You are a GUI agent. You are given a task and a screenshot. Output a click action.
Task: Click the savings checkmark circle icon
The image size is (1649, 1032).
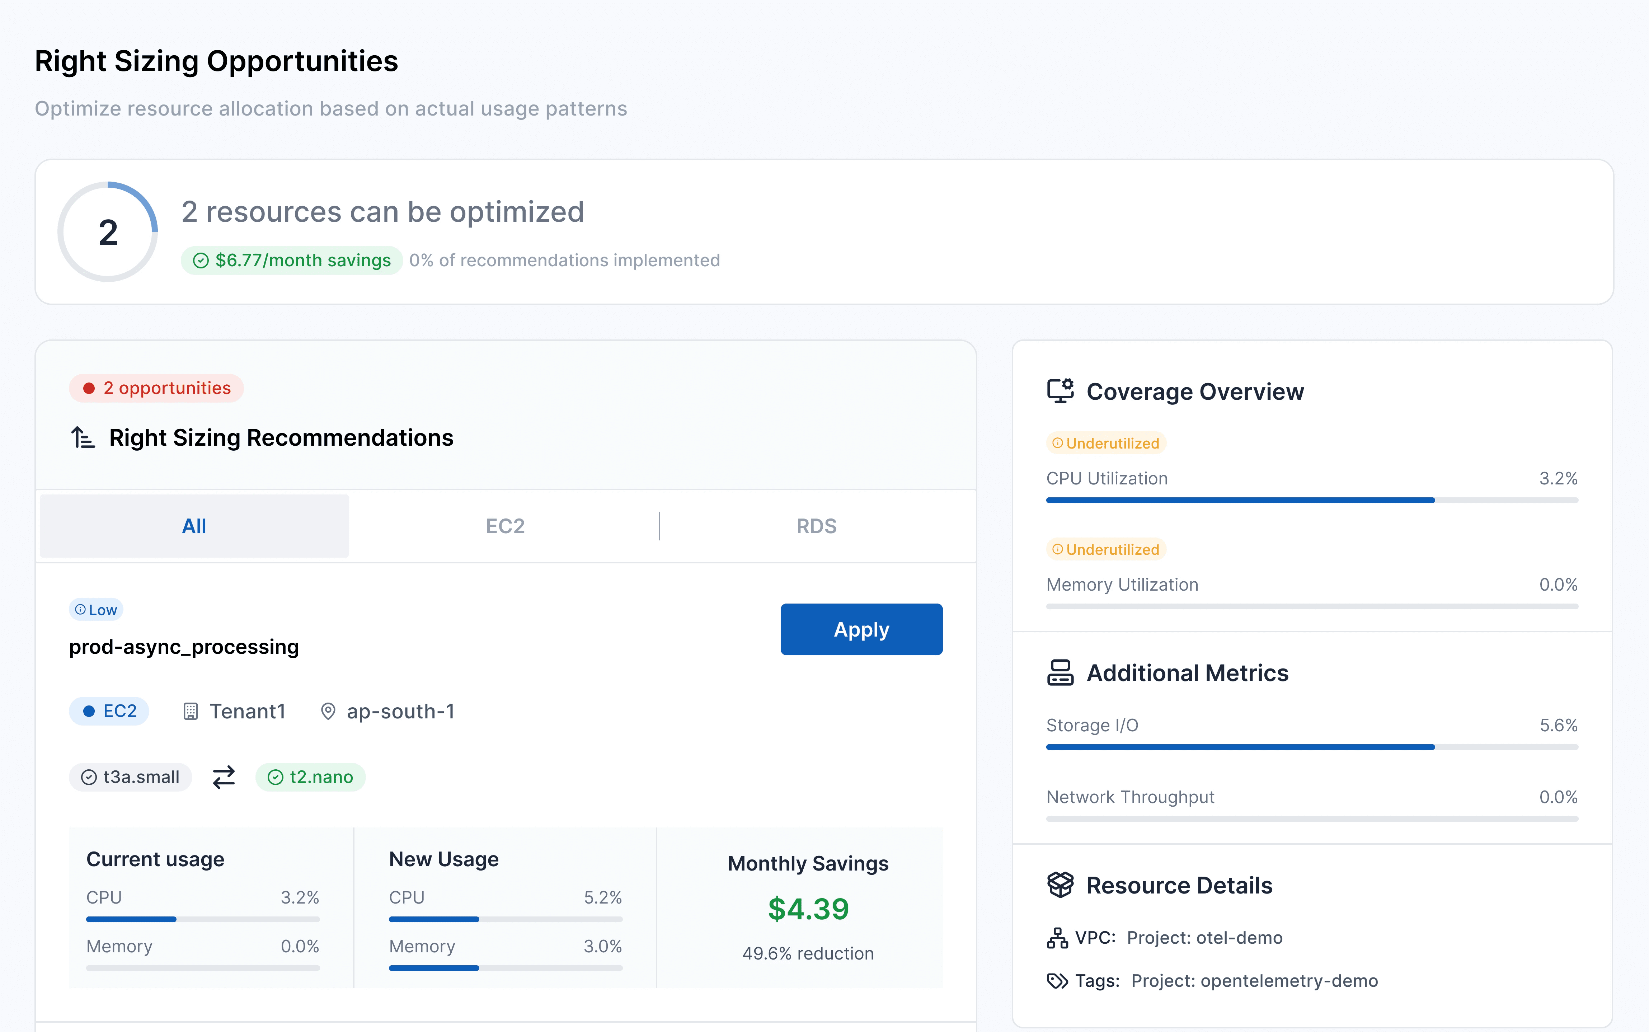201,260
